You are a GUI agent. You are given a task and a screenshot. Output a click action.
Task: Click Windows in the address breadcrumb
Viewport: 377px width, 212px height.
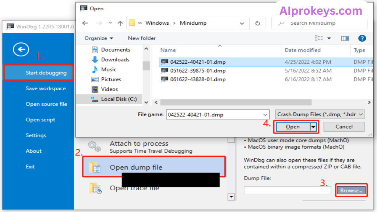pyautogui.click(x=157, y=23)
